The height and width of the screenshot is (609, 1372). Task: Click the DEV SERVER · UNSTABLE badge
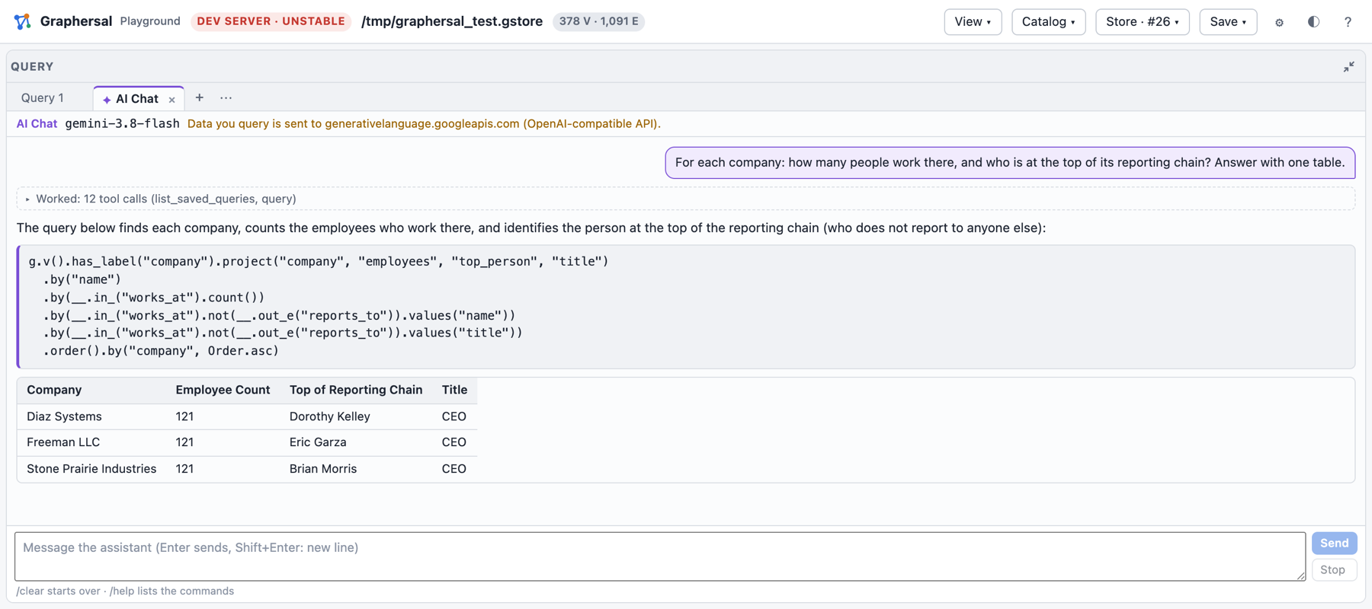coord(271,21)
